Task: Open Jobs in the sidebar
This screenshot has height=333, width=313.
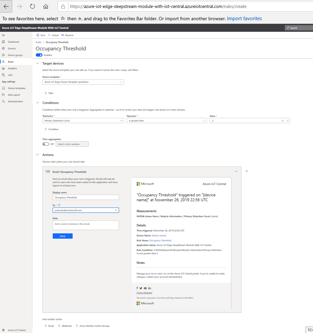Action: tap(10, 75)
